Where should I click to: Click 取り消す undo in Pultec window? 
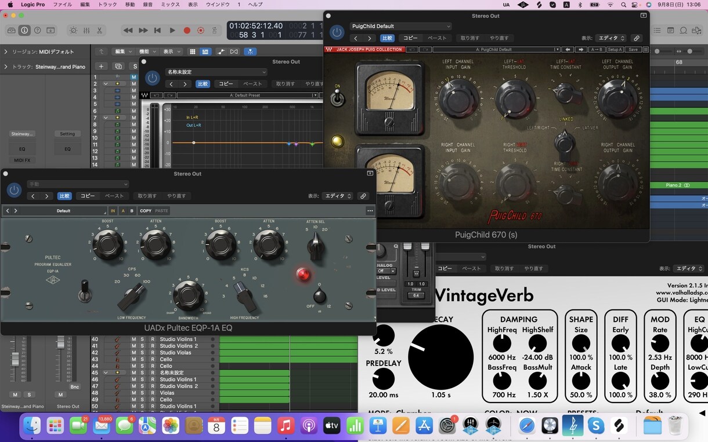pyautogui.click(x=147, y=196)
